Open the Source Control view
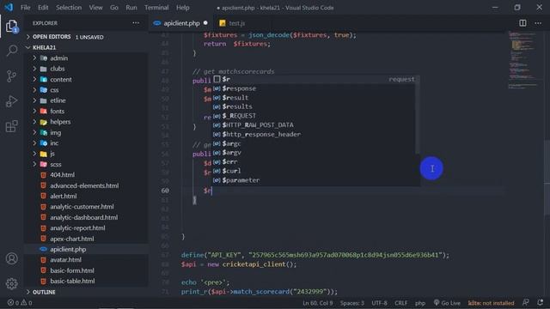Screen dimensions: 550x309 coord(11,76)
